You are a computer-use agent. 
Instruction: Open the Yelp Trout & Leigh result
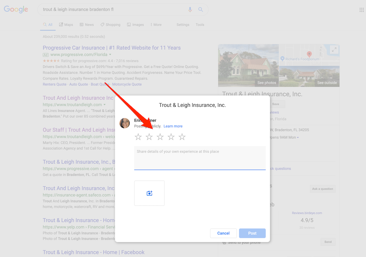pyautogui.click(x=79, y=220)
